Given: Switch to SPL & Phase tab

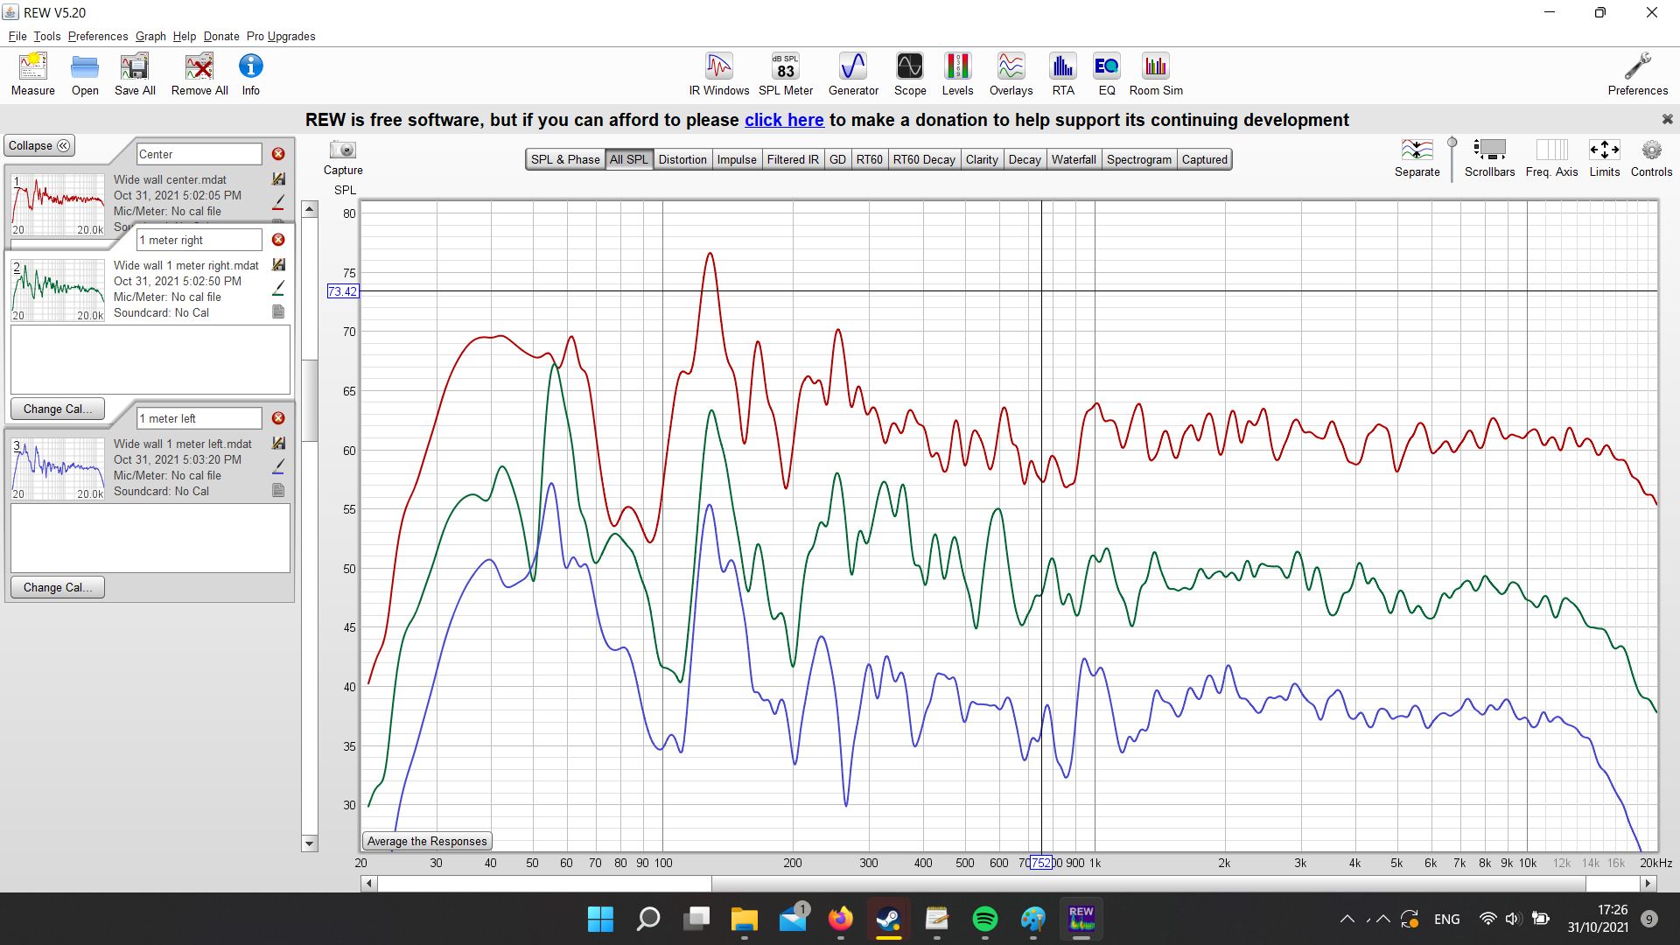Looking at the screenshot, I should pyautogui.click(x=565, y=159).
